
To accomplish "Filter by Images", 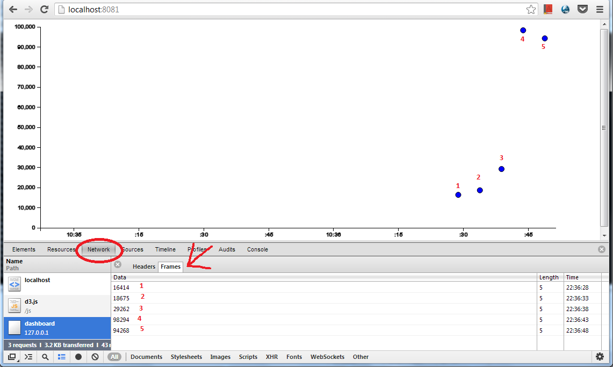I will click(x=220, y=357).
